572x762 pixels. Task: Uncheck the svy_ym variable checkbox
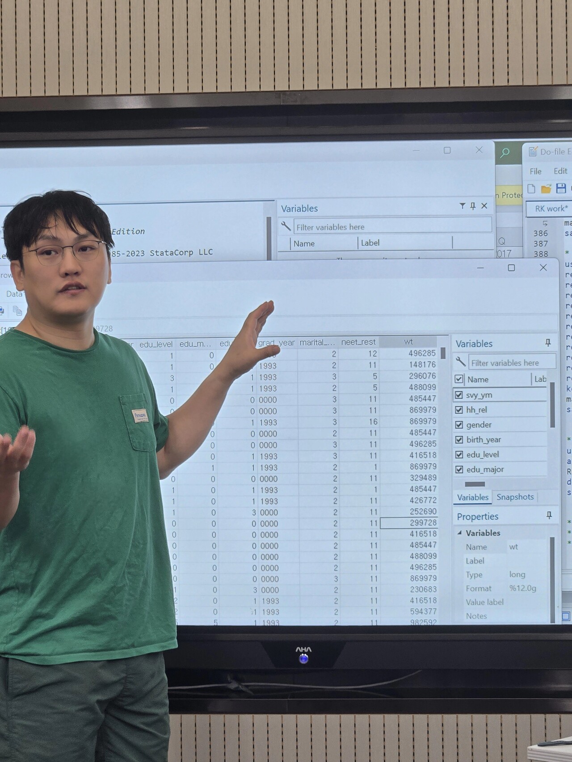tap(458, 395)
